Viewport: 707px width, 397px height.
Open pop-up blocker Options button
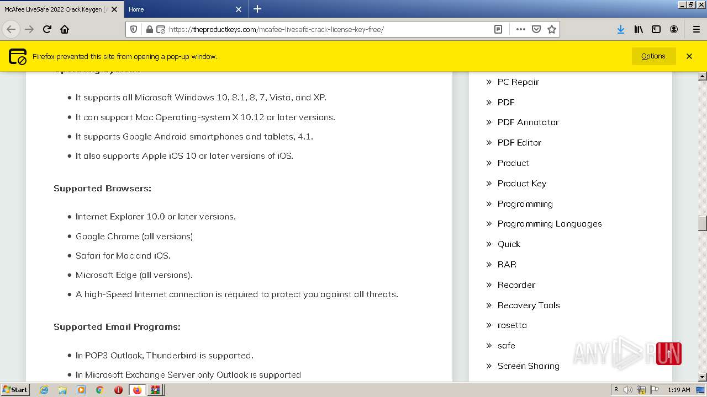coord(653,56)
